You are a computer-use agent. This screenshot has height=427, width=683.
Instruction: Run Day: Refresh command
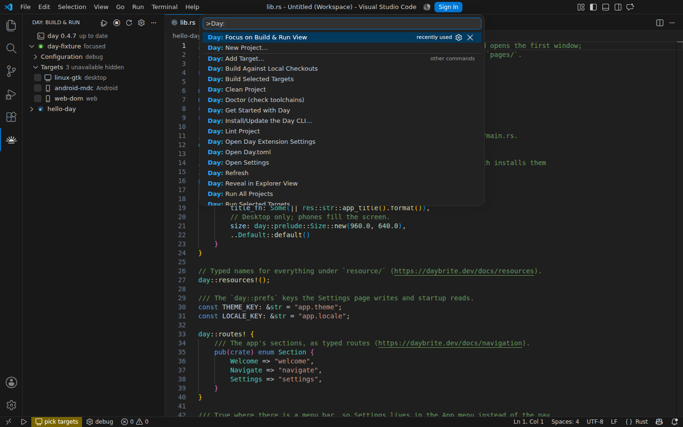341,173
